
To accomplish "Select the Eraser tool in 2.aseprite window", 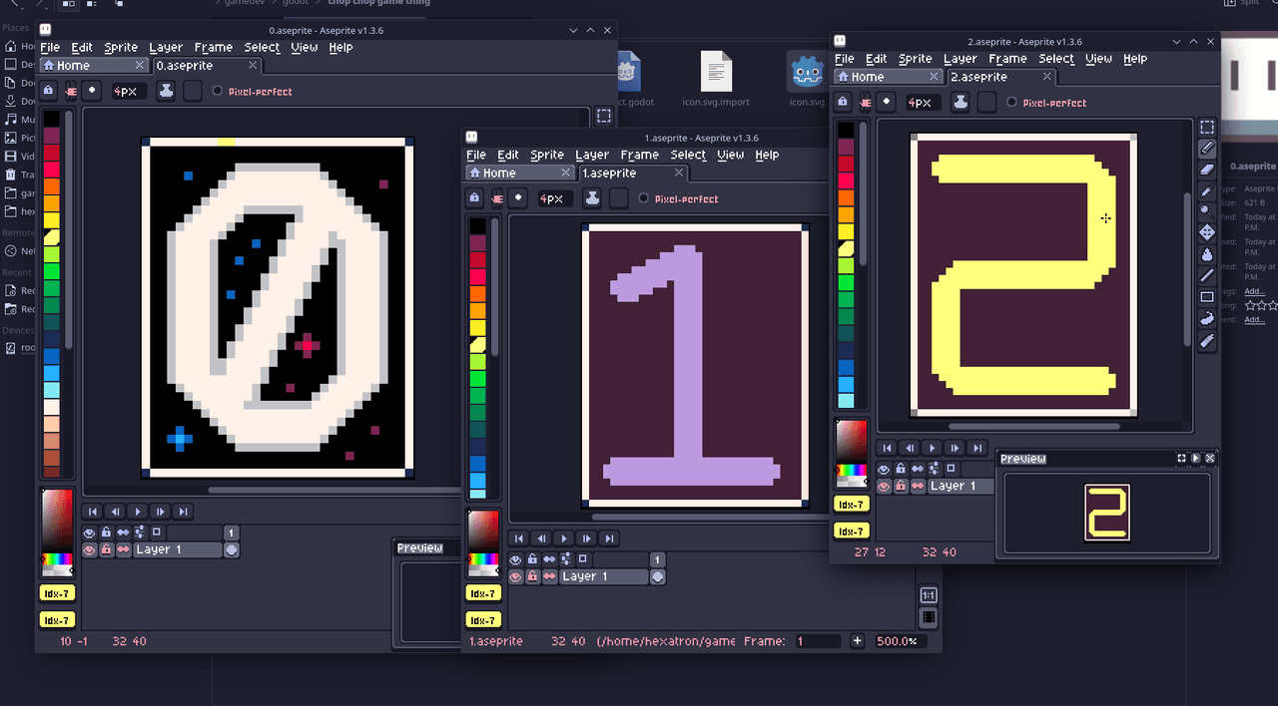I will (1207, 169).
